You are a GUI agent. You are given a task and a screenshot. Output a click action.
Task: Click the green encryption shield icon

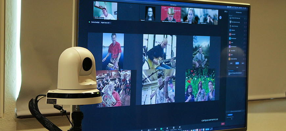point(89,22)
